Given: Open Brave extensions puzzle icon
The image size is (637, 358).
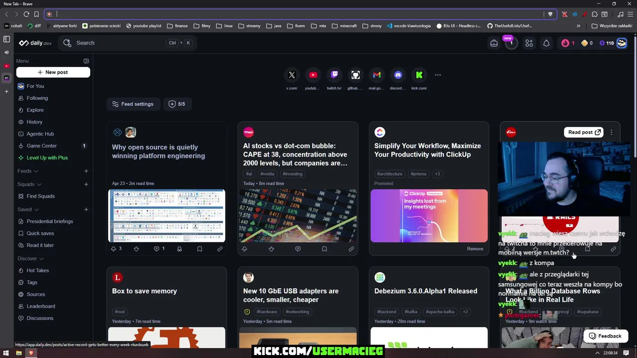Looking at the screenshot, I should point(595,14).
